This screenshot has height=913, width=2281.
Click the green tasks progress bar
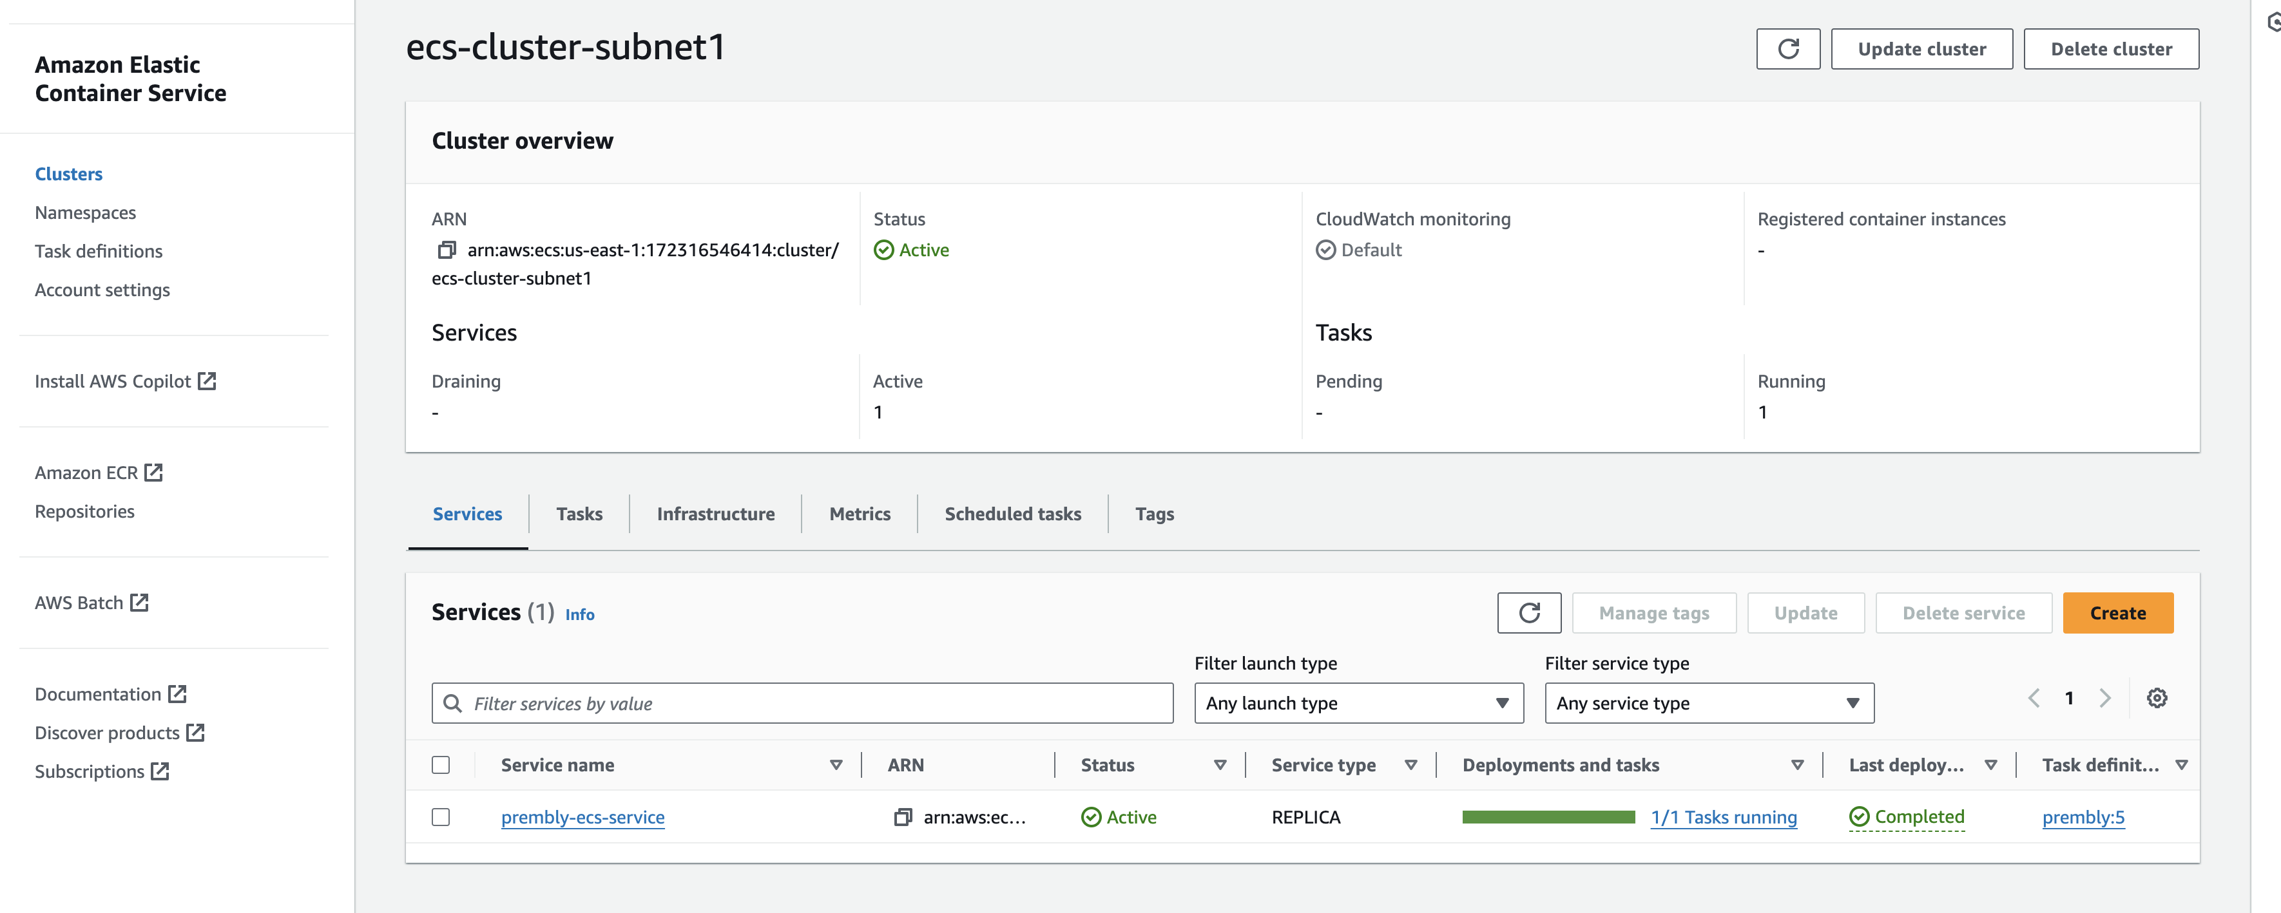(x=1548, y=818)
